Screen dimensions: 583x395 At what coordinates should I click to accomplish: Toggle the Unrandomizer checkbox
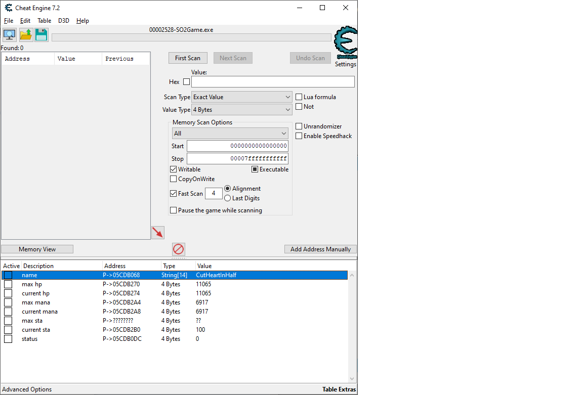click(299, 126)
